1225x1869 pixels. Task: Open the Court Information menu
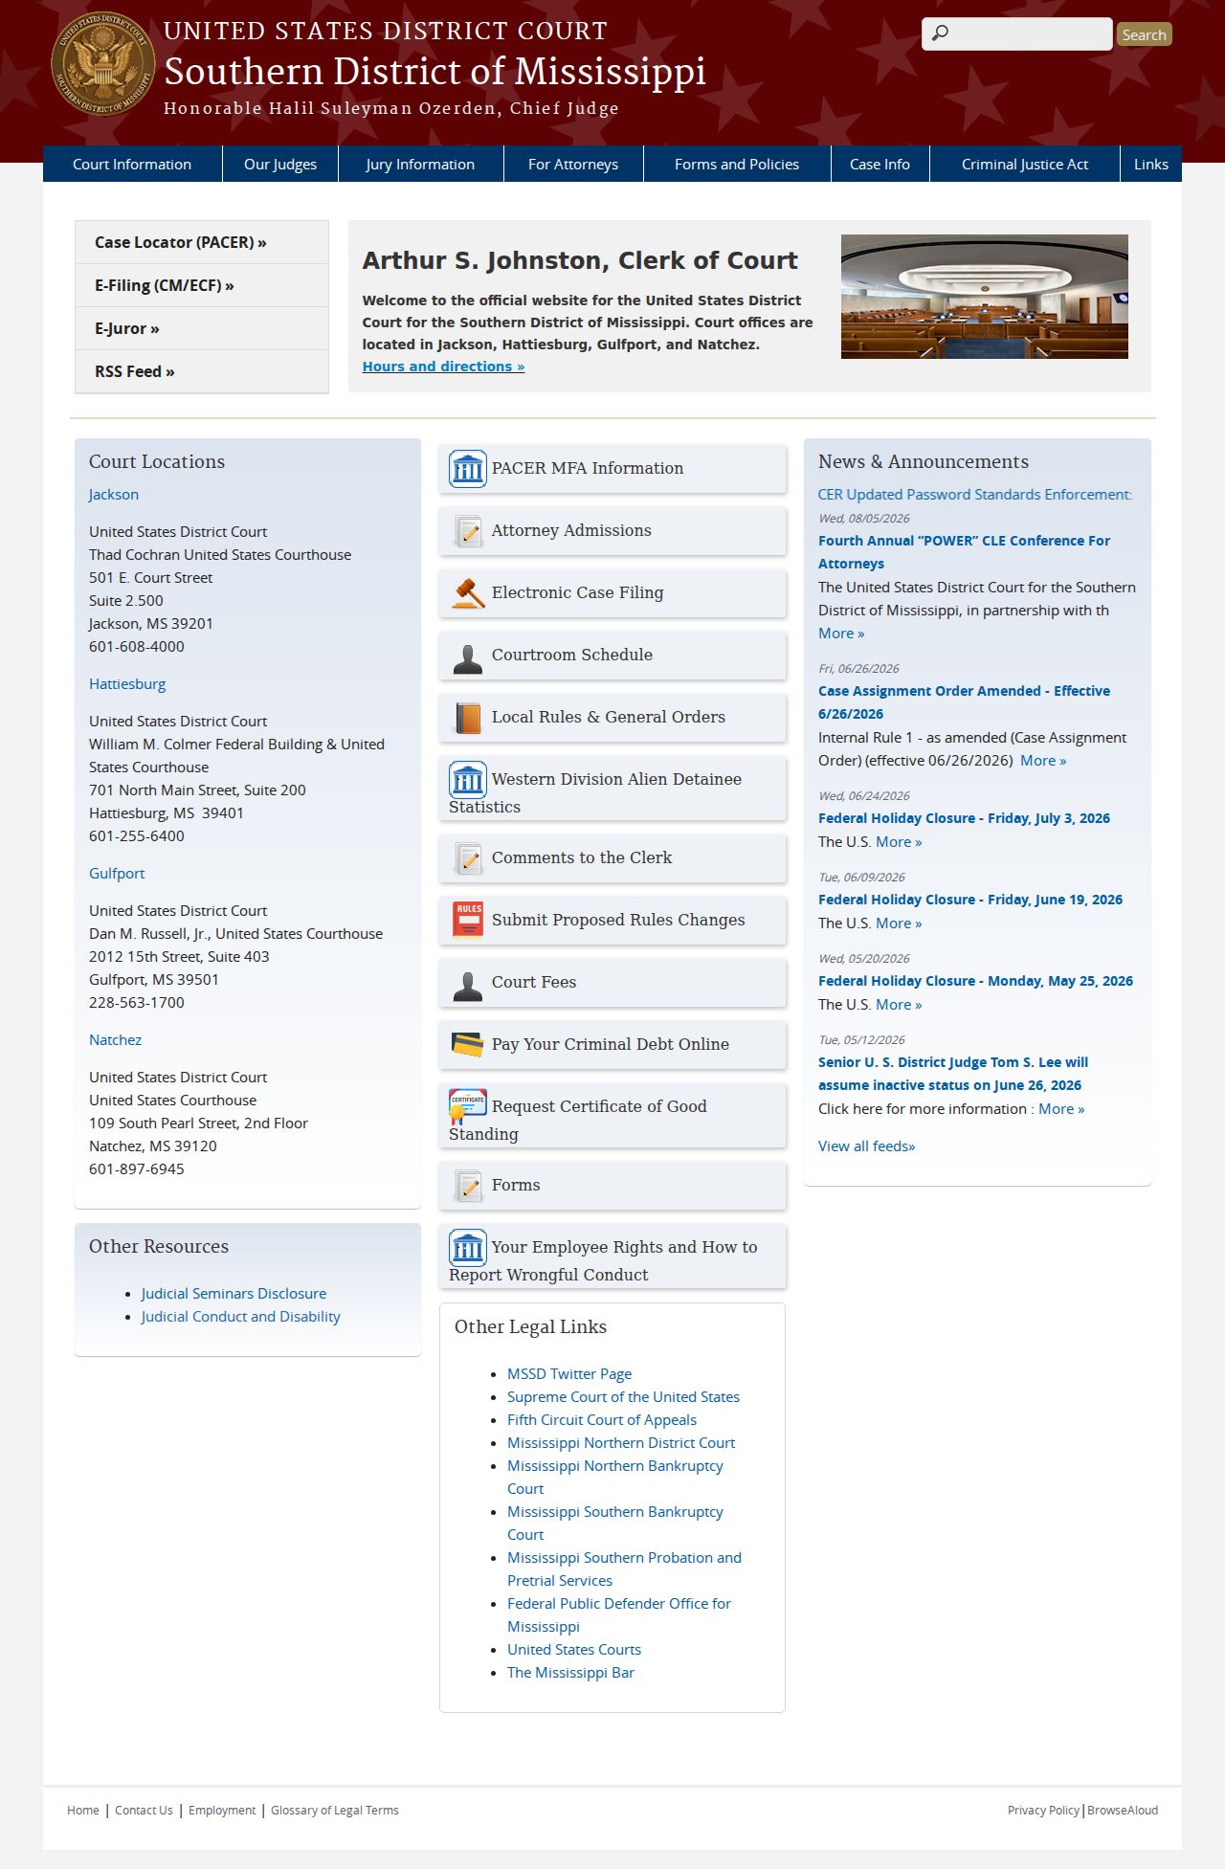(x=132, y=164)
